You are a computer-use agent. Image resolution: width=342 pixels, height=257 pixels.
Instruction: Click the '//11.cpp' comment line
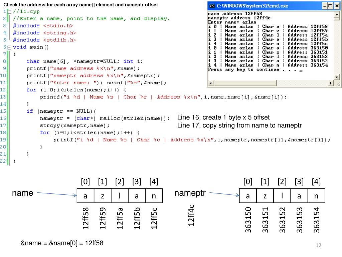click(26, 12)
